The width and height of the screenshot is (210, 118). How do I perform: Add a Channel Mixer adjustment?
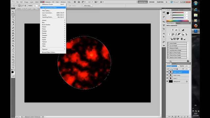pyautogui.click(x=186, y=34)
